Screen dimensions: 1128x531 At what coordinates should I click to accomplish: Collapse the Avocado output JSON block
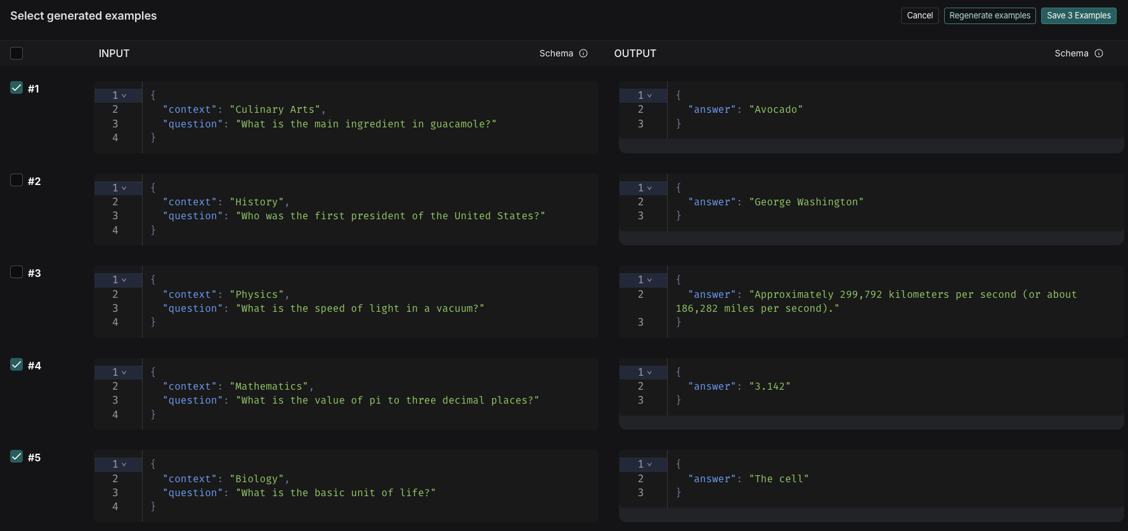pyautogui.click(x=649, y=96)
